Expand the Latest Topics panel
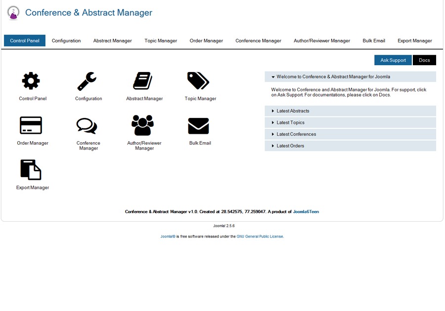 350,122
